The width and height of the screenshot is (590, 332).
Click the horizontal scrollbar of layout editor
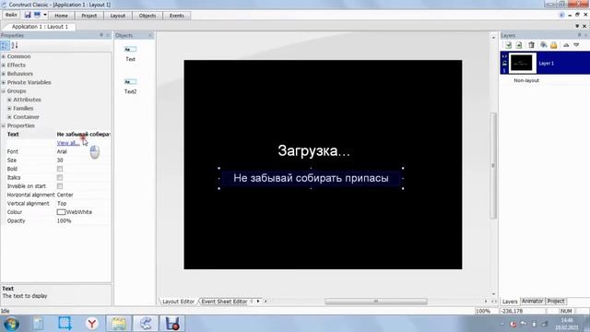(x=376, y=302)
